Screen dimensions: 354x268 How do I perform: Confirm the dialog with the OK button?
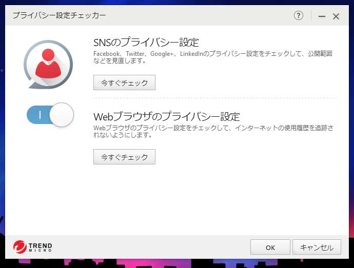(270, 247)
